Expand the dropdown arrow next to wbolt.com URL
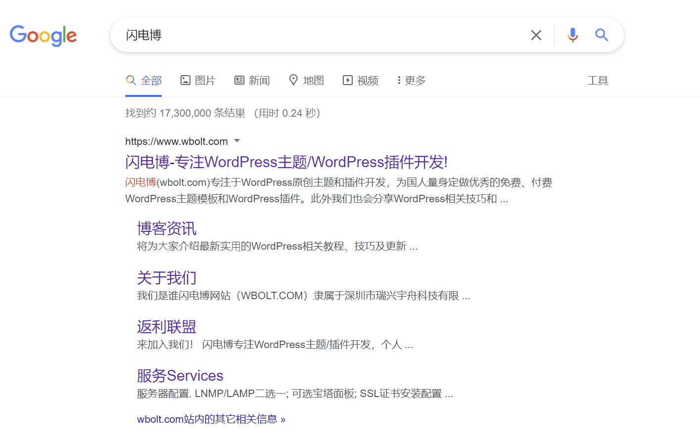Screen dimensions: 700x444 (x=237, y=141)
